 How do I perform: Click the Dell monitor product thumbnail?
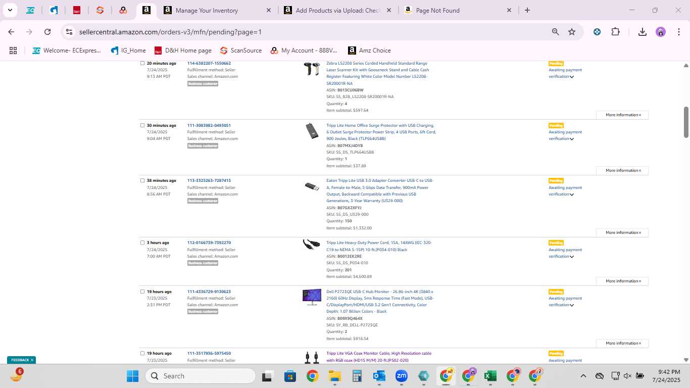pos(312,297)
